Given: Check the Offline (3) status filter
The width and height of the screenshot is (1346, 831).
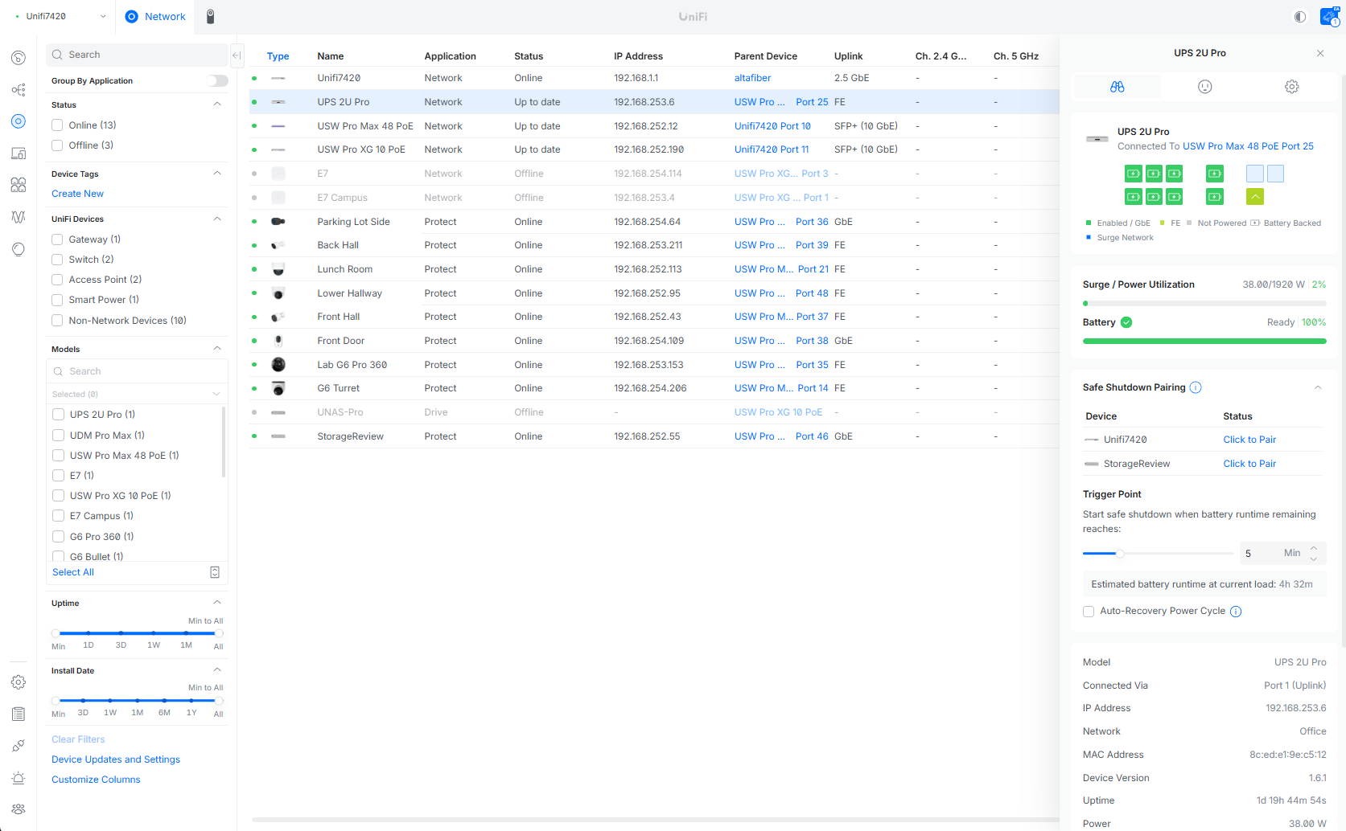Looking at the screenshot, I should tap(57, 145).
